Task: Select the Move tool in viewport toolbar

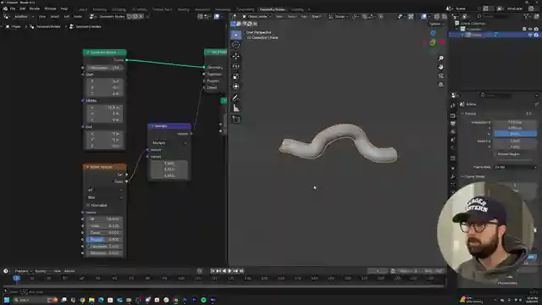Action: click(x=236, y=56)
